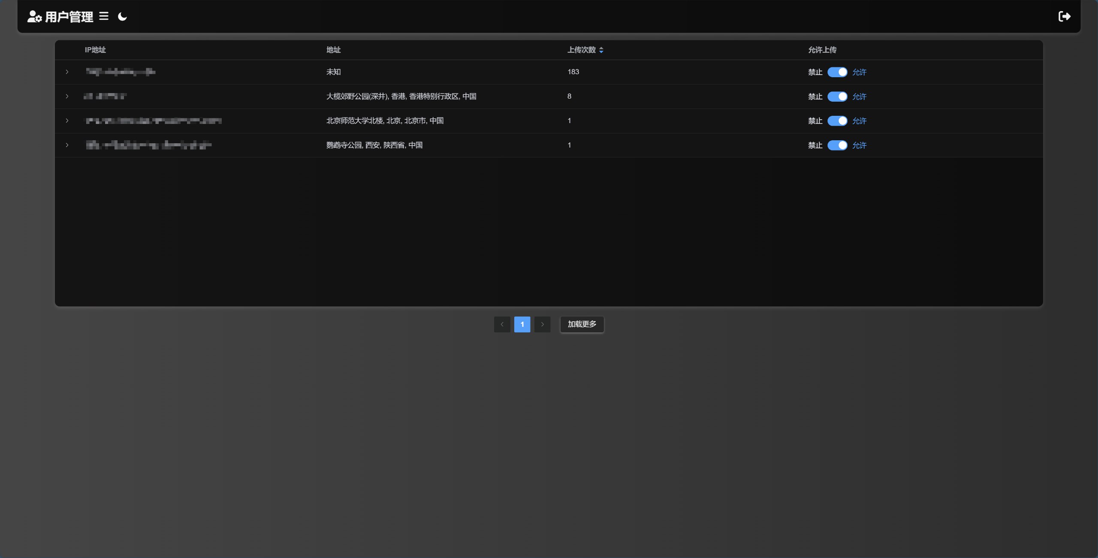Expand the Xi'an Shaanxi address row

pos(67,145)
